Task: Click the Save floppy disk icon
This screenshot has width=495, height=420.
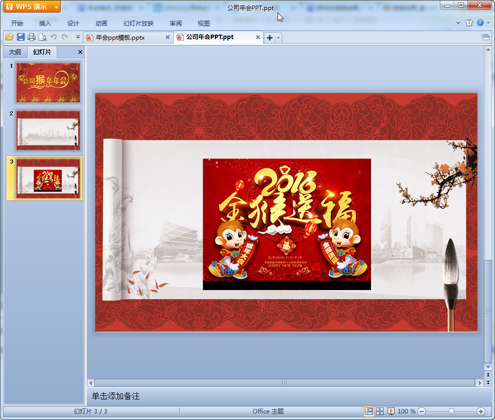Action: pos(21,37)
